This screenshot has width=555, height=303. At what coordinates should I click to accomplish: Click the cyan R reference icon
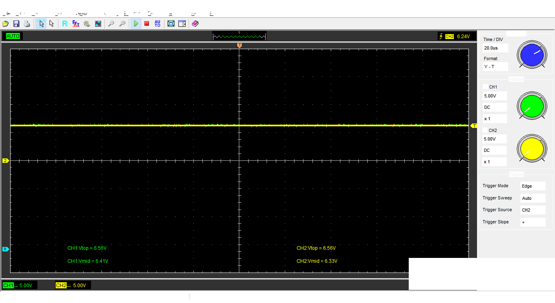[x=65, y=24]
